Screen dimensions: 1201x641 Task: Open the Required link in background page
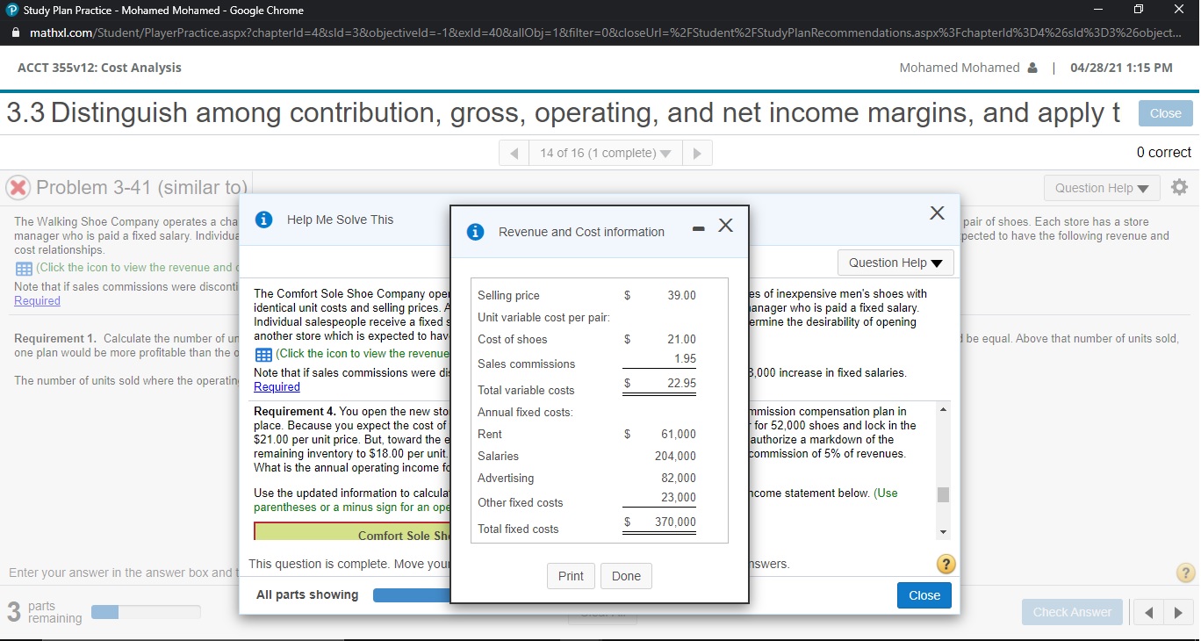coord(37,300)
